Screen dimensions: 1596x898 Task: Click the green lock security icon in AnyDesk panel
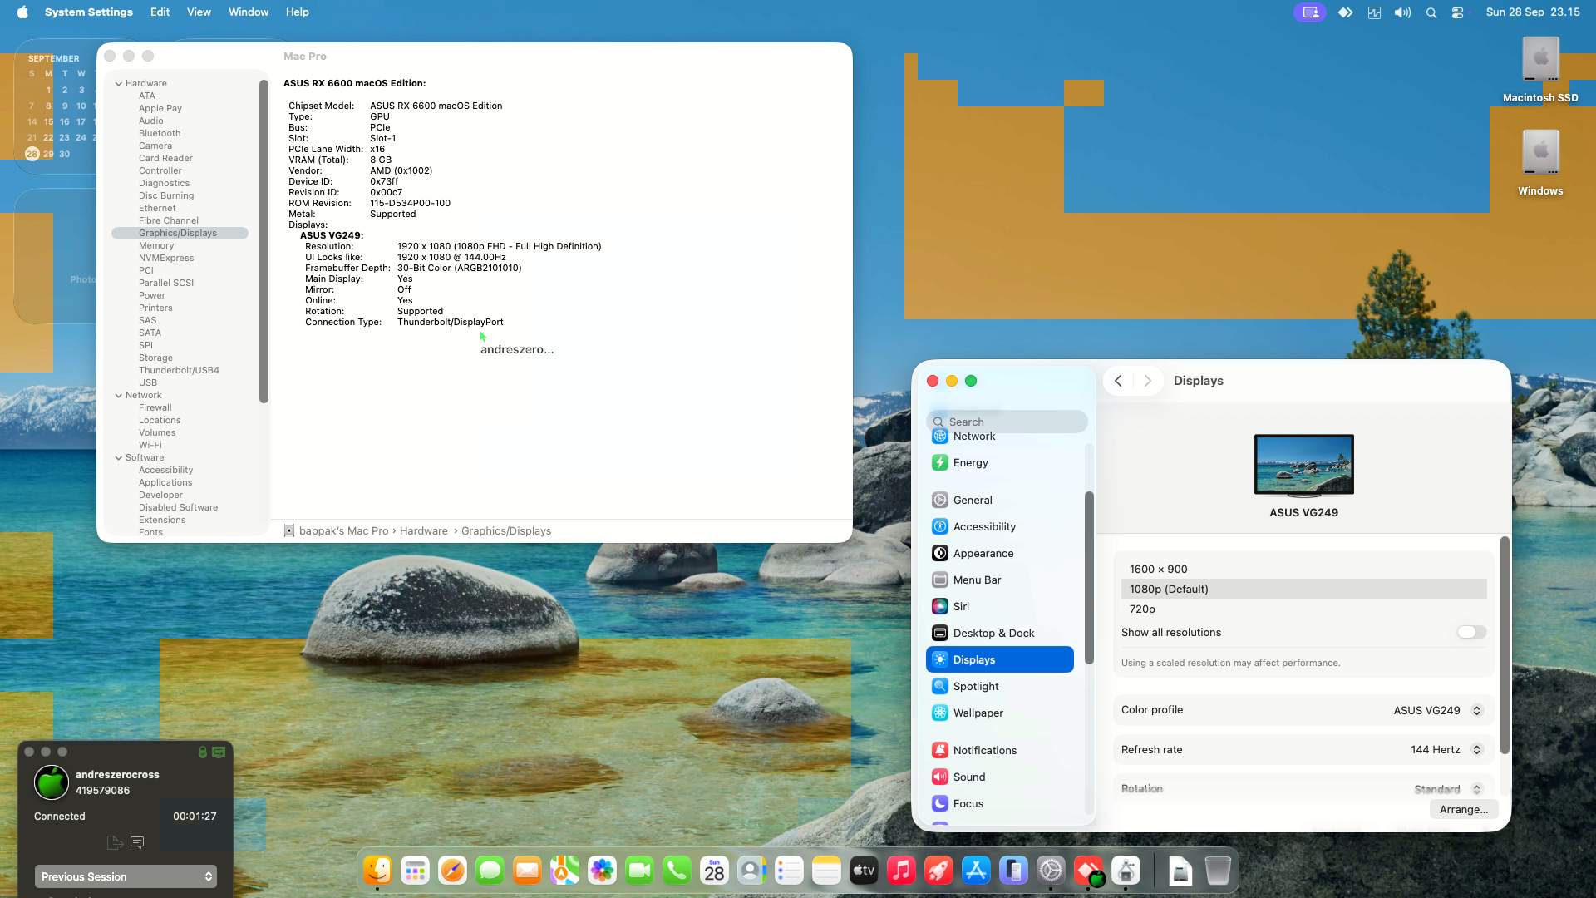pyautogui.click(x=202, y=752)
